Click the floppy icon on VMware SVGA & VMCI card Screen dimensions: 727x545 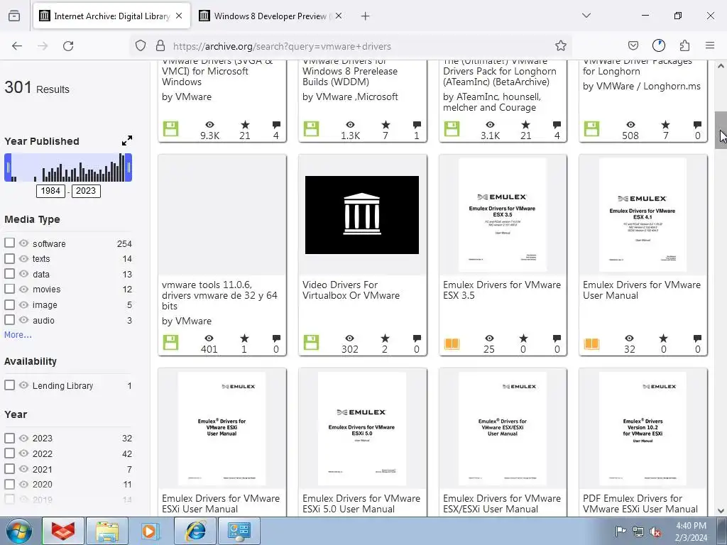click(170, 129)
